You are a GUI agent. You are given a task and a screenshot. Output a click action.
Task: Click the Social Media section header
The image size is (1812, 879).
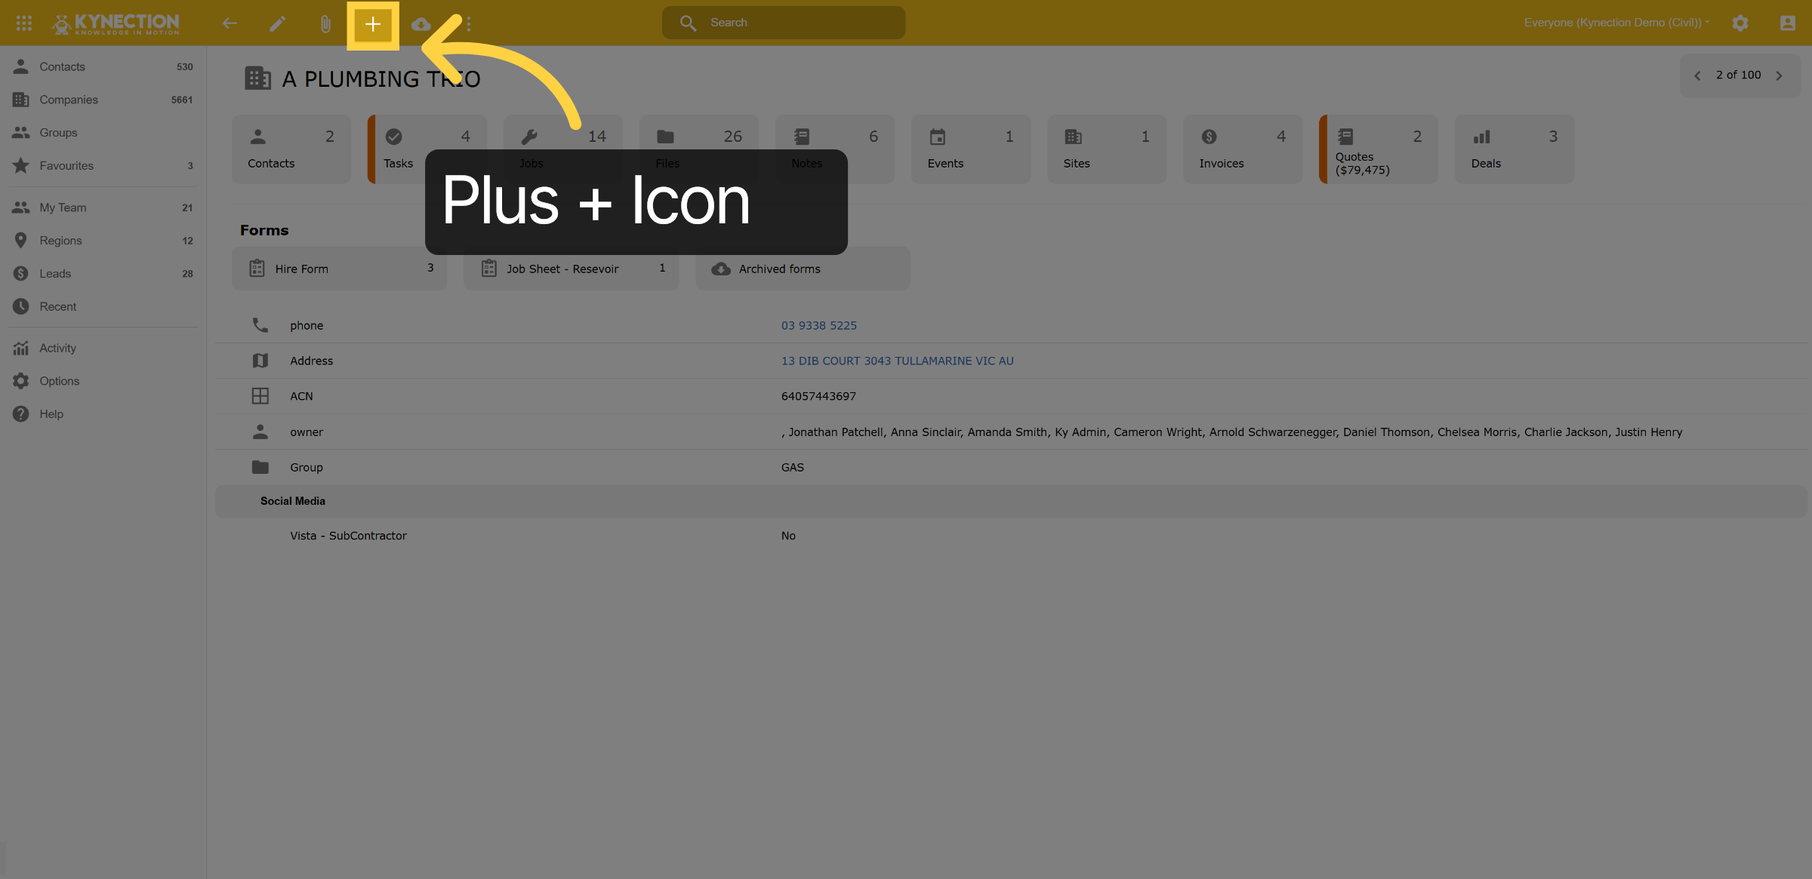1011,501
